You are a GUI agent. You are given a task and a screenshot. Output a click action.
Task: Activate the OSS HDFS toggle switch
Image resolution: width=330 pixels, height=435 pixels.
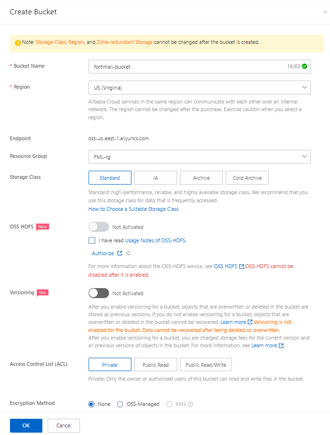[x=99, y=227]
